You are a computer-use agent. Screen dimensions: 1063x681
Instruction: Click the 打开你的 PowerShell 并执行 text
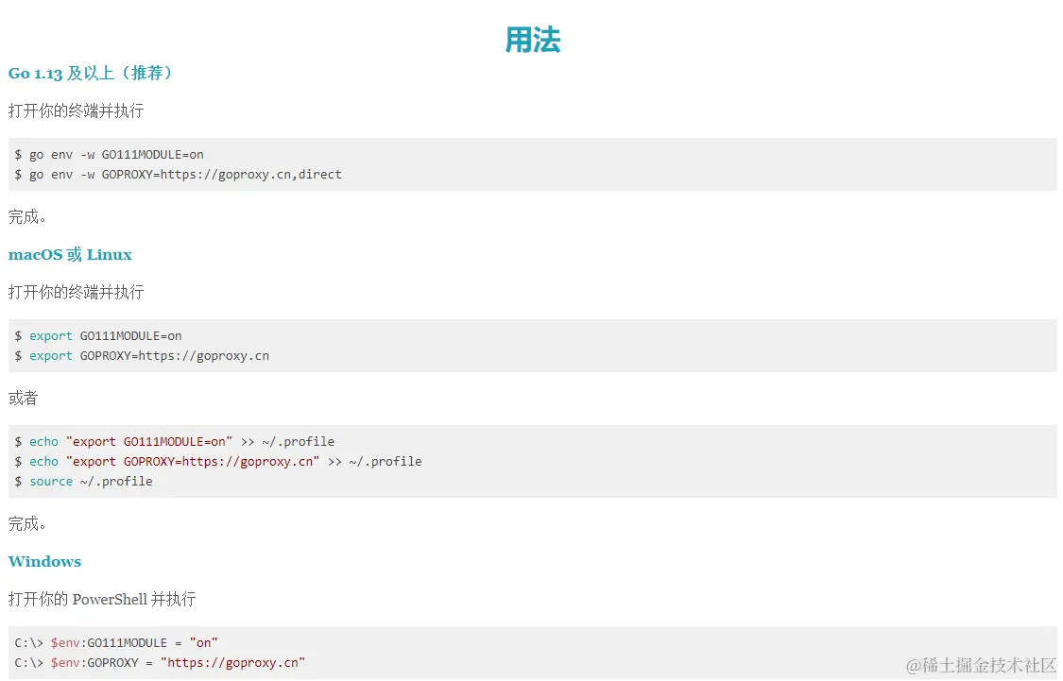(102, 600)
